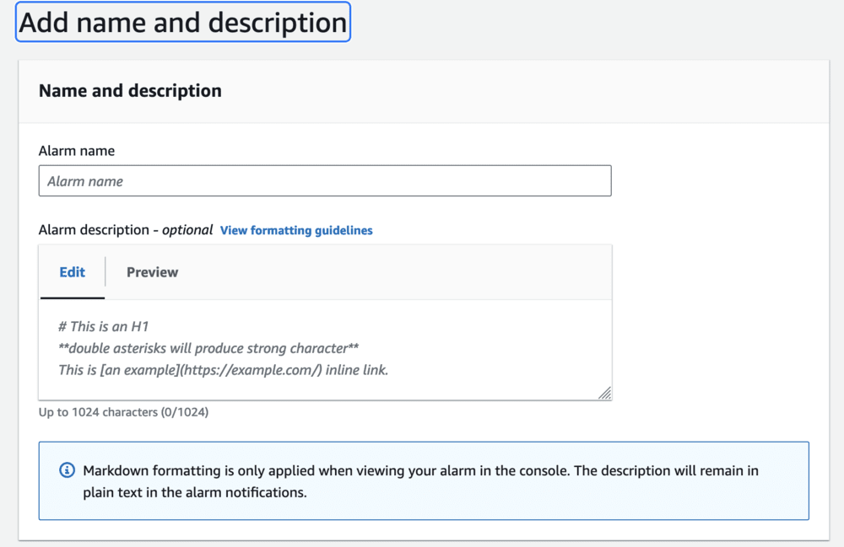Click the "Up to 1024 characters" counter text
The height and width of the screenshot is (547, 844).
tap(123, 412)
